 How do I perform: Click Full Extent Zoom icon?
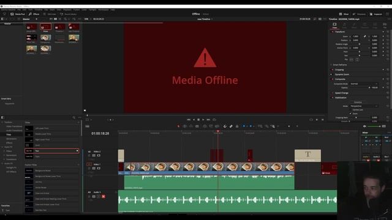260,127
